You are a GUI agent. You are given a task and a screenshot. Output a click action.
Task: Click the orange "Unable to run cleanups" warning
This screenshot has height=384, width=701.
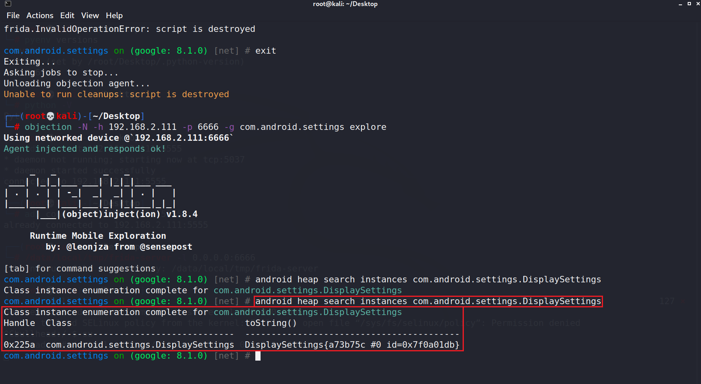tap(116, 94)
